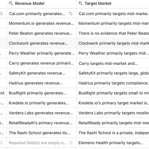This screenshot has height=149, width=149.
Task: Select cell 'Carry targets mid-market and...'
Action: click(x=113, y=63)
